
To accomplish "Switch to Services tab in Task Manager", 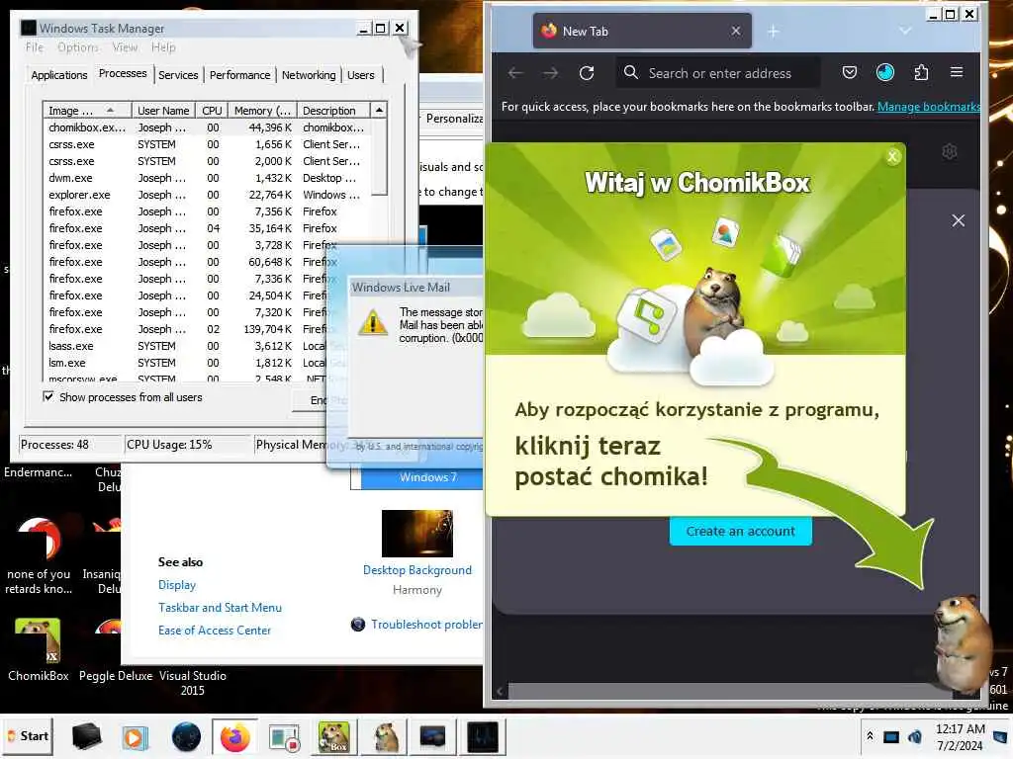I will click(178, 75).
